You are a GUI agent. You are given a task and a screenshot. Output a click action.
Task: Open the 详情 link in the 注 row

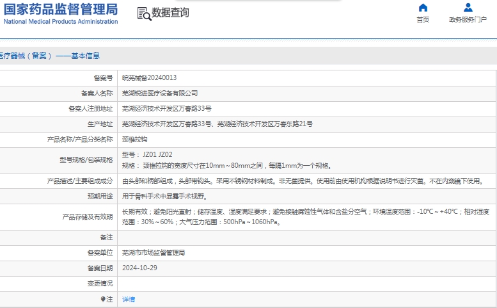(129, 299)
